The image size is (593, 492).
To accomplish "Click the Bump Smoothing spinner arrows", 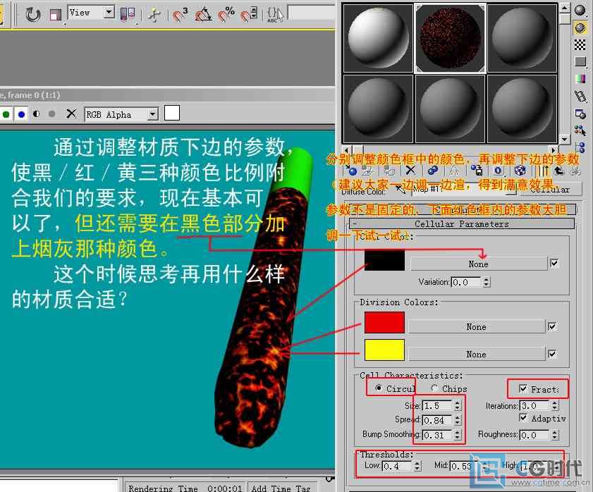I will (458, 435).
